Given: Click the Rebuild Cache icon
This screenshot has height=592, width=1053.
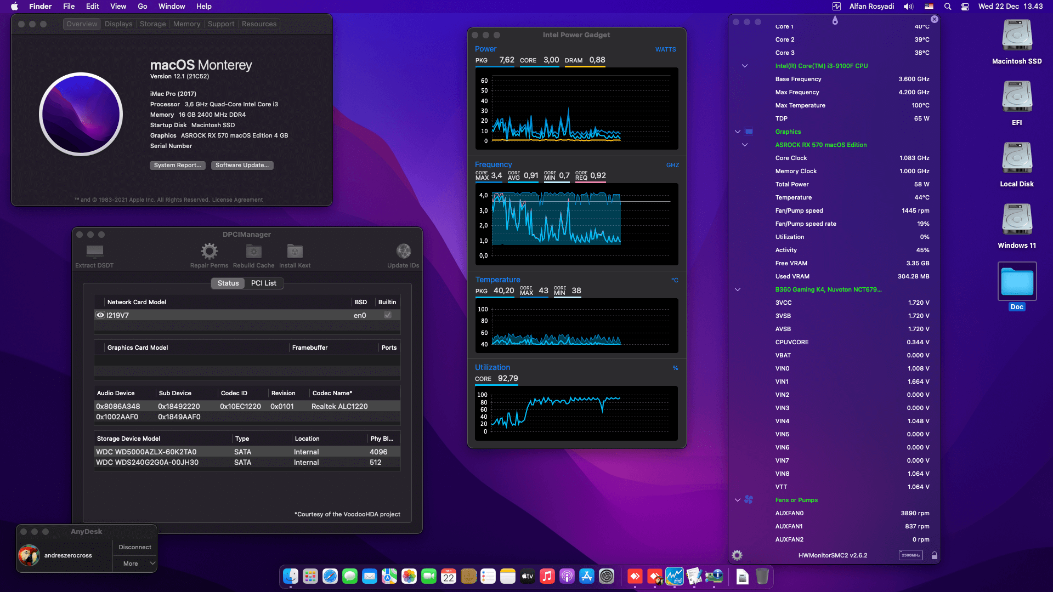Looking at the screenshot, I should [253, 251].
